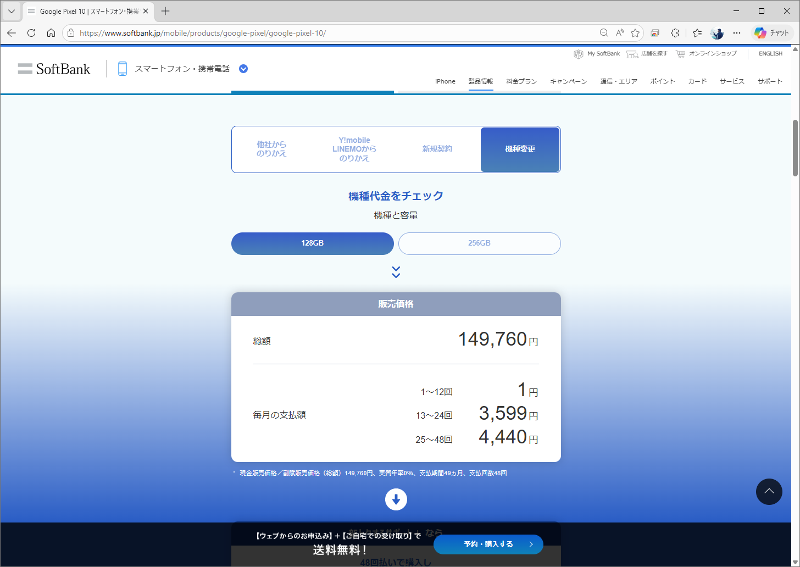Screen dimensions: 800x567
Task: Add this page to favorites
Action: [635, 33]
